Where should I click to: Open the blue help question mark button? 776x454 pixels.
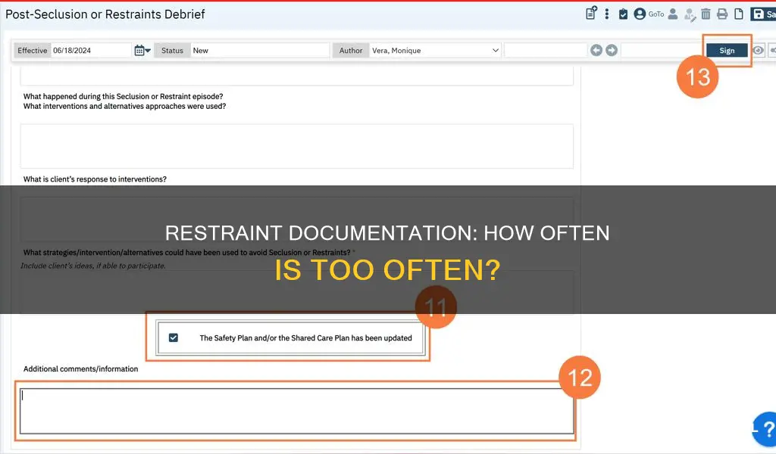[765, 429]
